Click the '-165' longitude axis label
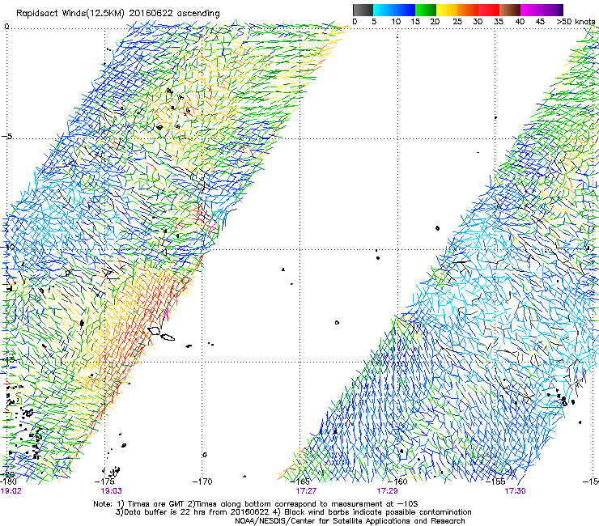599x526 pixels. (299, 481)
